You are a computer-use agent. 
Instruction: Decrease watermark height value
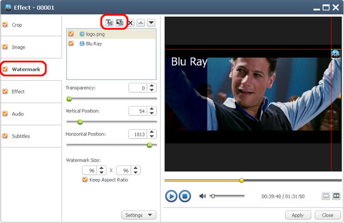(x=135, y=173)
